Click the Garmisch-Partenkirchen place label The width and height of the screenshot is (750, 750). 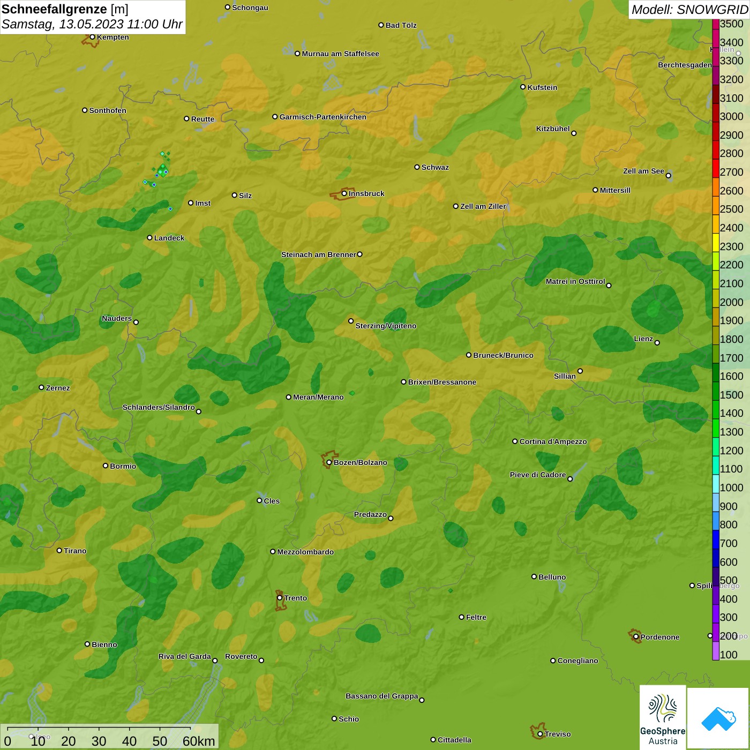[322, 117]
